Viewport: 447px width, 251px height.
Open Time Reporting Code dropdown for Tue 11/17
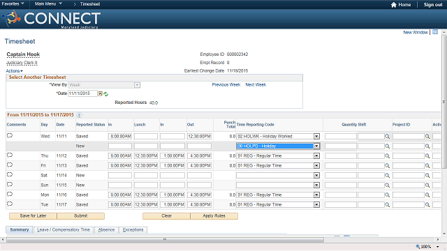pos(316,204)
